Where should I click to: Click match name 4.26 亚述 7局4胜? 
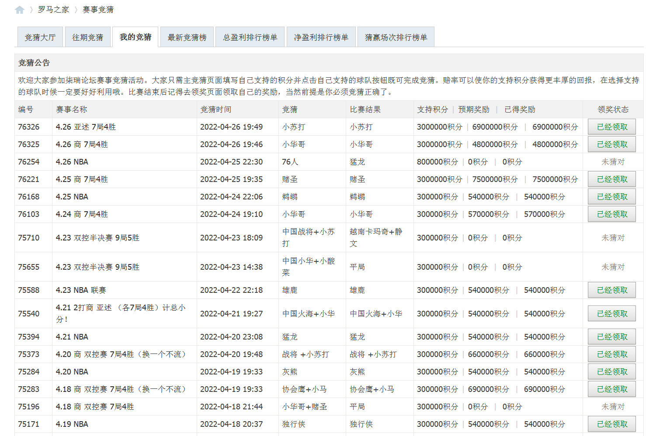(86, 127)
